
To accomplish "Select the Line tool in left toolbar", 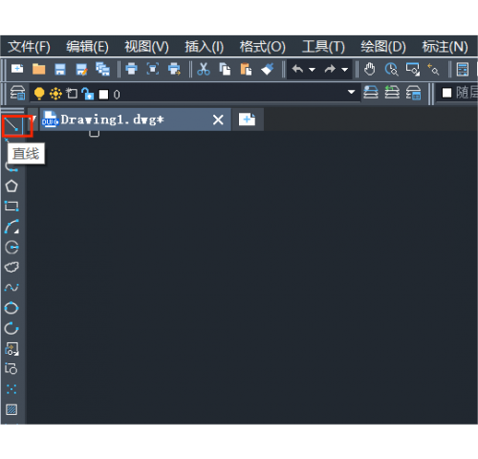I will [11, 124].
